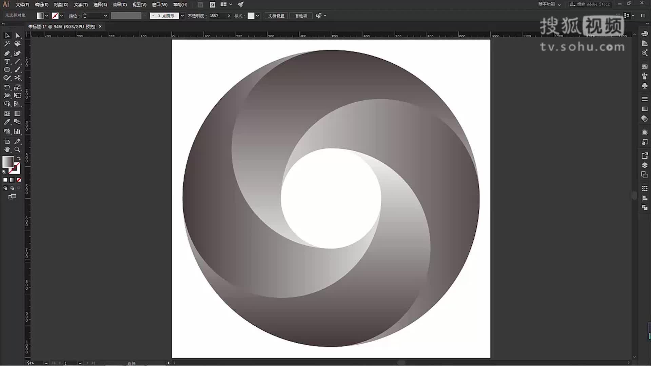Open workspace switcher 基本功能 dropdown
Image resolution: width=651 pixels, height=366 pixels.
[x=549, y=4]
